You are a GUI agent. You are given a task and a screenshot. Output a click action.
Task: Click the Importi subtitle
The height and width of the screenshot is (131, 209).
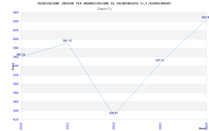click(104, 9)
